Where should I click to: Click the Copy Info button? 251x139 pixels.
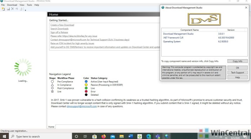(237, 61)
